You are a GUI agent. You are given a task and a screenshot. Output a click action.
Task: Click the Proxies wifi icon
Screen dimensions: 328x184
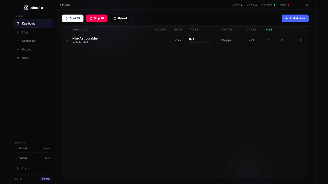point(18,50)
